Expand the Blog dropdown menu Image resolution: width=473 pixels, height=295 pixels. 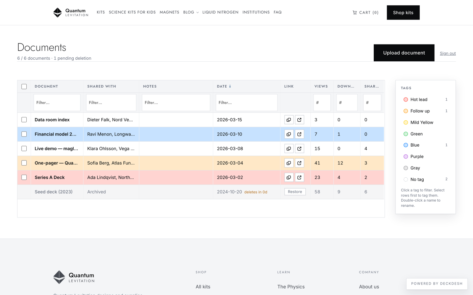(191, 12)
